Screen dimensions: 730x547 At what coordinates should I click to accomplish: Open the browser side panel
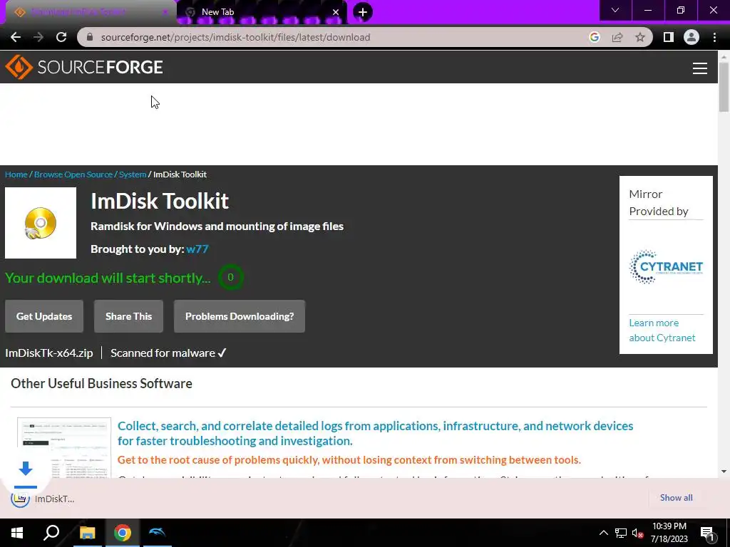(x=669, y=37)
